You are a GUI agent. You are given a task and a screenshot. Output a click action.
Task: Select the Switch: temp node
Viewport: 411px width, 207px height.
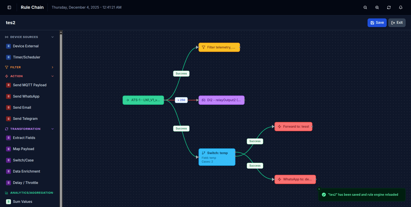[217, 157]
